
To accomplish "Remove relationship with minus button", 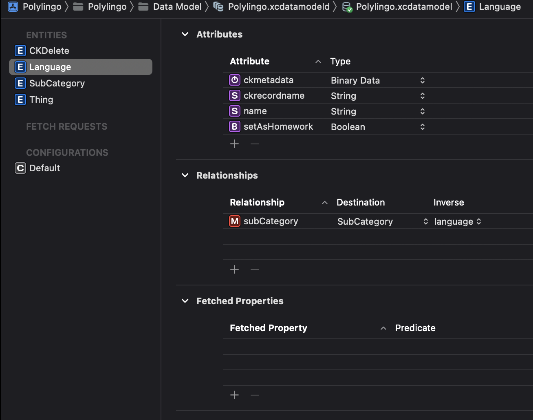I will (x=255, y=269).
